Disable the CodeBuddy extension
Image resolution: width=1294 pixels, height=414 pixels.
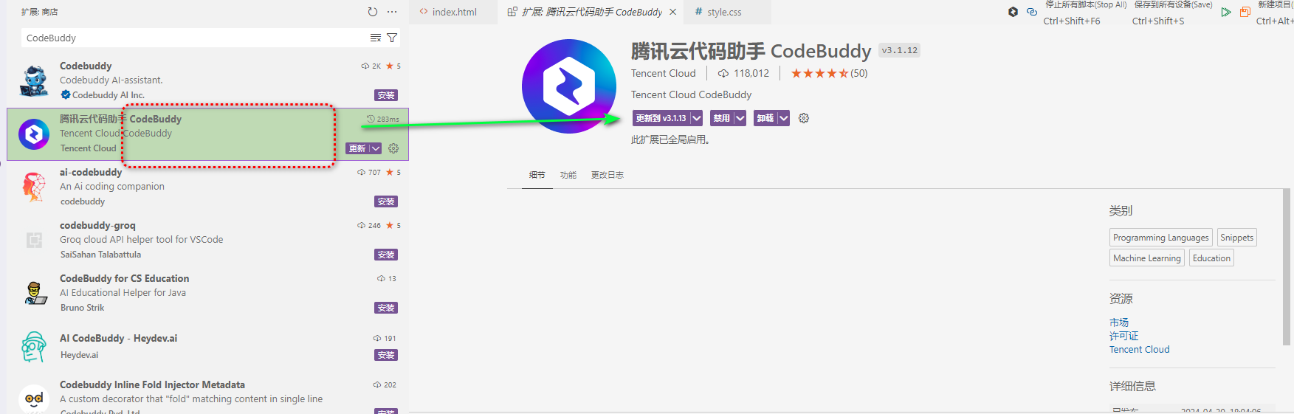721,118
